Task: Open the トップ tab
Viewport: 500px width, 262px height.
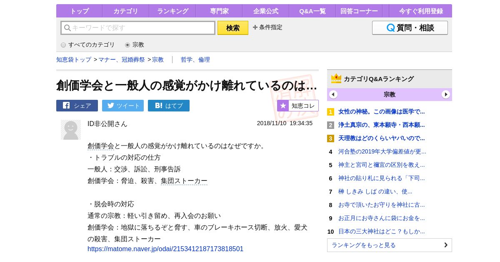Action: [79, 11]
